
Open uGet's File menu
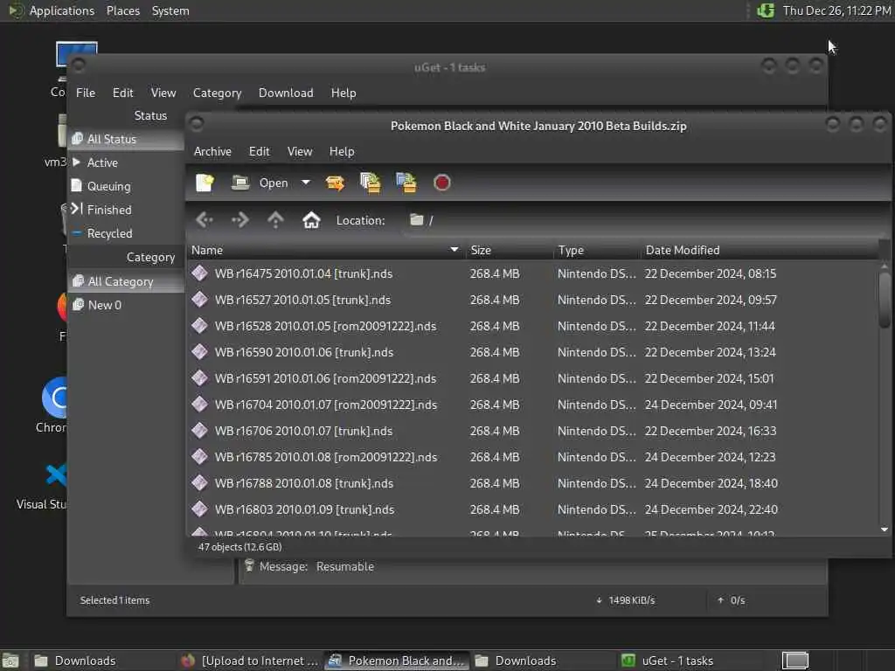86,93
